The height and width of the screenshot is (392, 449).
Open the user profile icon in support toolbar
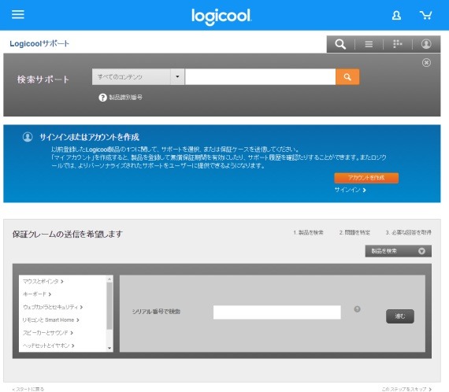[x=426, y=44]
